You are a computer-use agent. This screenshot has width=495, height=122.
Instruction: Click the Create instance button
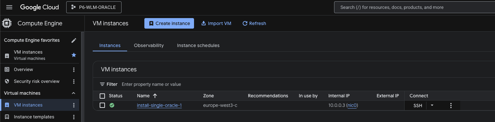coord(169,23)
